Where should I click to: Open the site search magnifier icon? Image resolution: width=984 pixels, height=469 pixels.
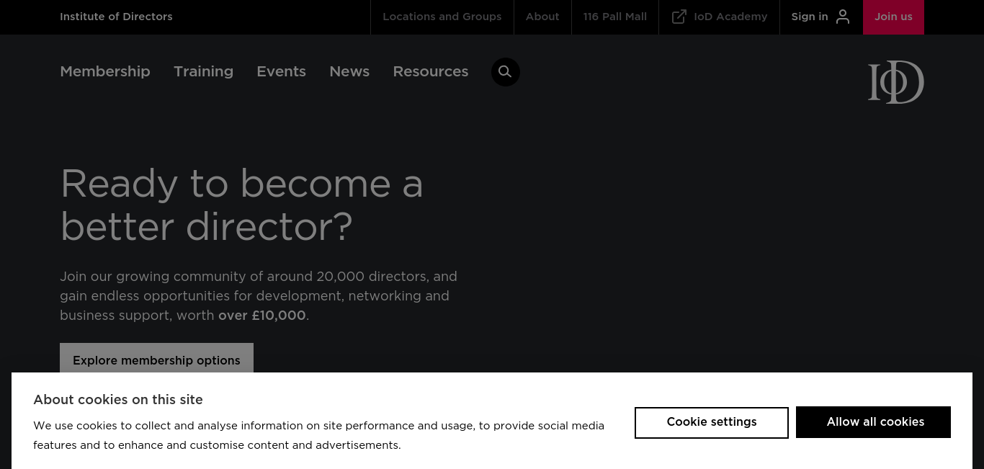(506, 72)
